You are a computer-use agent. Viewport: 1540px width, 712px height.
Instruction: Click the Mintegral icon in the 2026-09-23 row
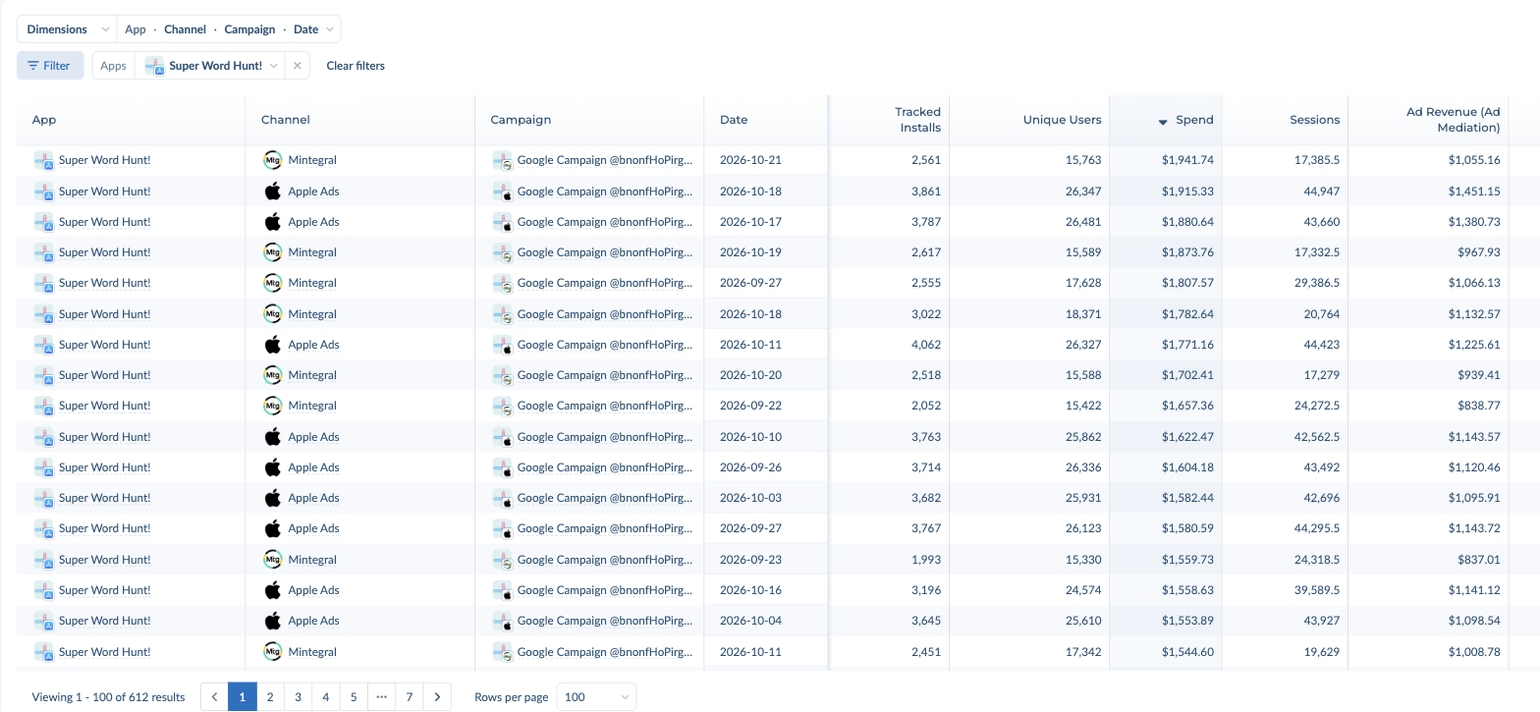[x=273, y=560]
